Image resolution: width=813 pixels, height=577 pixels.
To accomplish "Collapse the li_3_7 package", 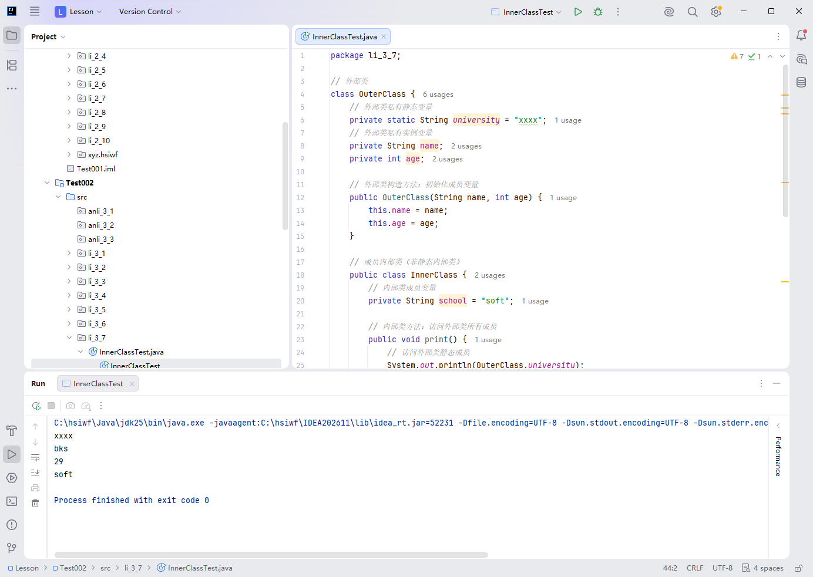I will click(x=69, y=338).
